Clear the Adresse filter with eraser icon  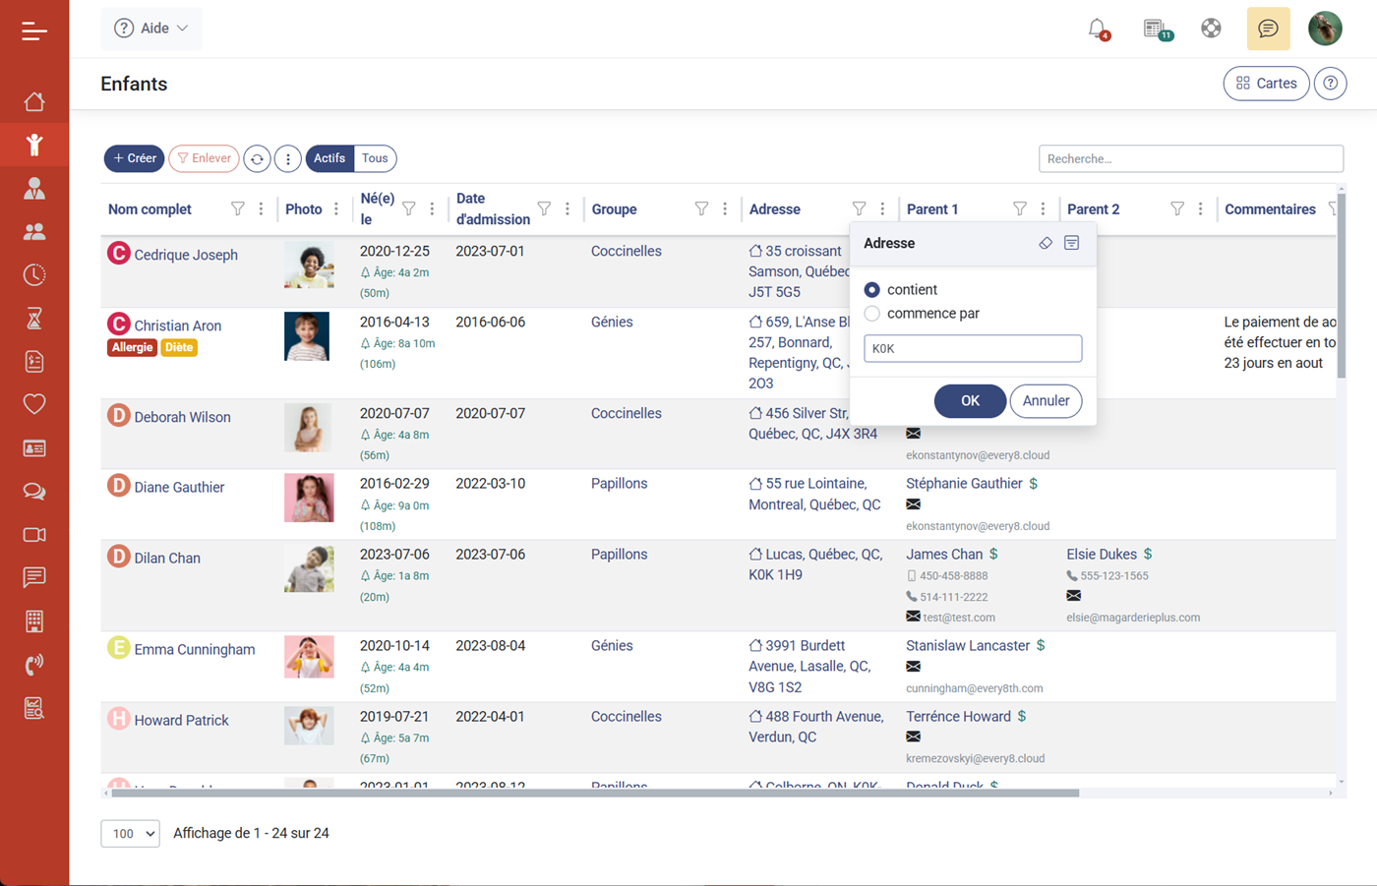pos(1046,243)
